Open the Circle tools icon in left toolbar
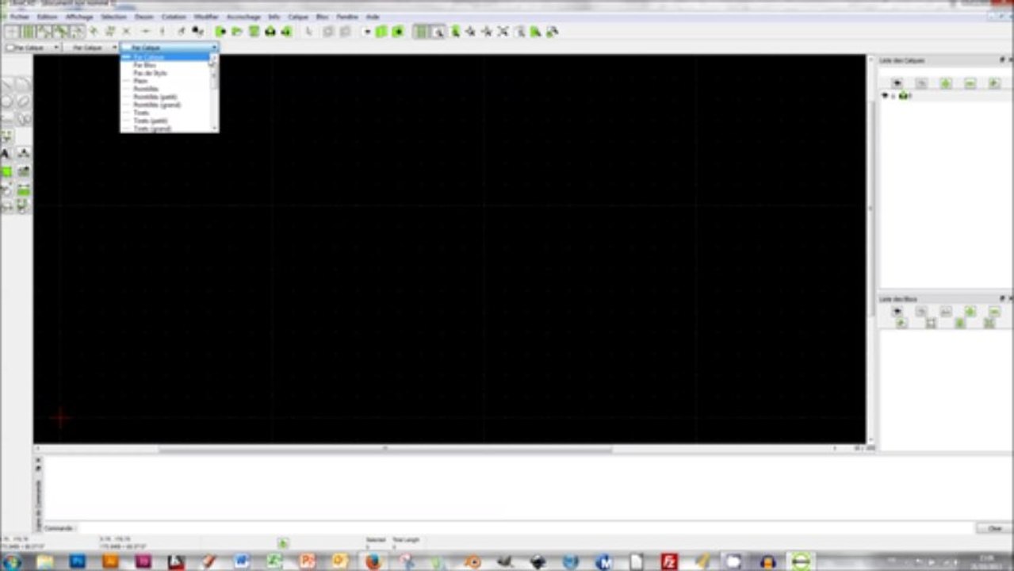1014x571 pixels. point(7,101)
